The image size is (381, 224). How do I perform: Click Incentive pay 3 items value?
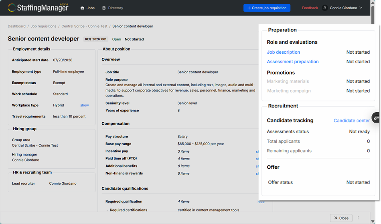click(183, 151)
